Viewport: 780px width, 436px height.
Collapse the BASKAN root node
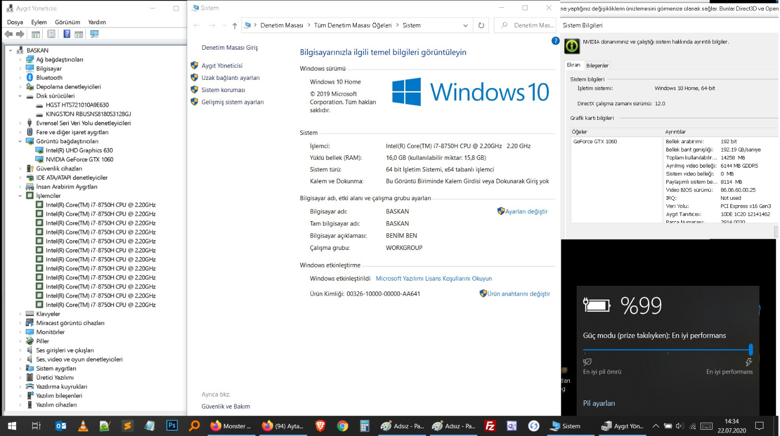[x=10, y=50]
